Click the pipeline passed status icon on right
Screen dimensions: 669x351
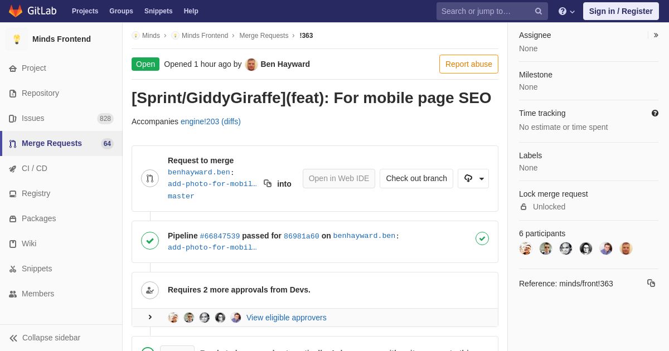coord(482,238)
